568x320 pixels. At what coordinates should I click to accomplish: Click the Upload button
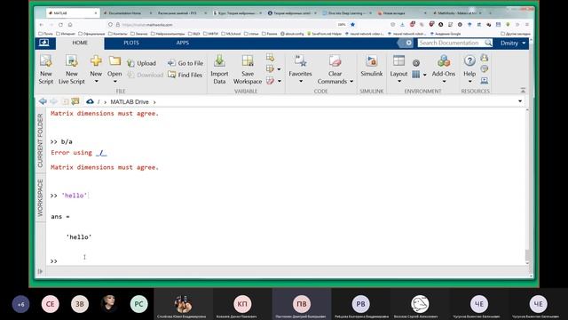pyautogui.click(x=141, y=63)
